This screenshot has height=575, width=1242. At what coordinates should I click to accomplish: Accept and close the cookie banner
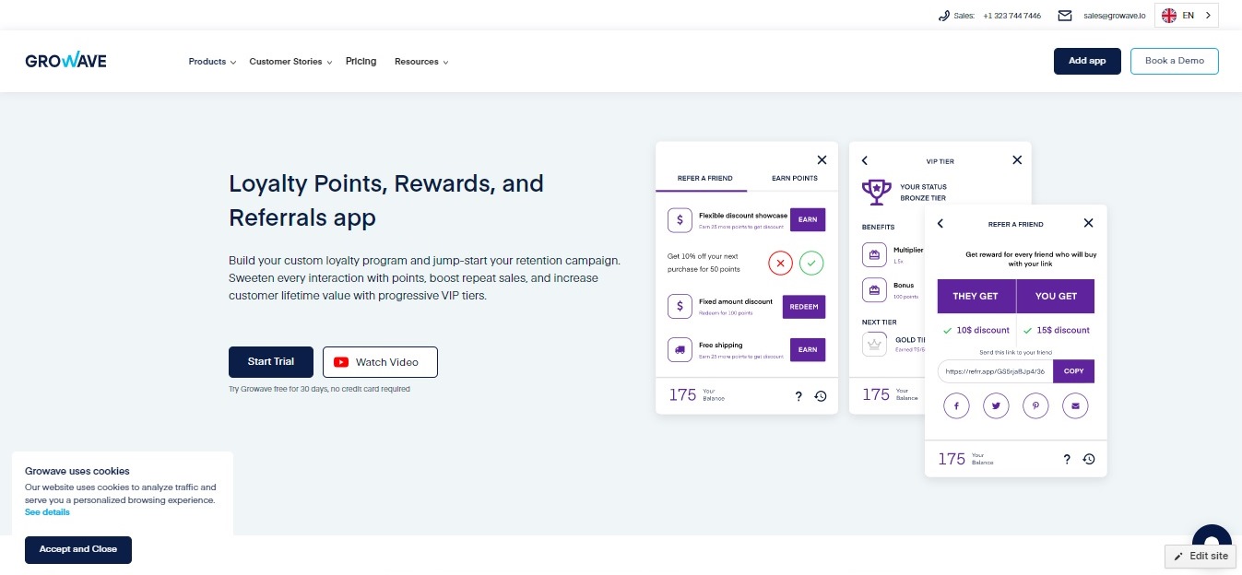pos(78,550)
